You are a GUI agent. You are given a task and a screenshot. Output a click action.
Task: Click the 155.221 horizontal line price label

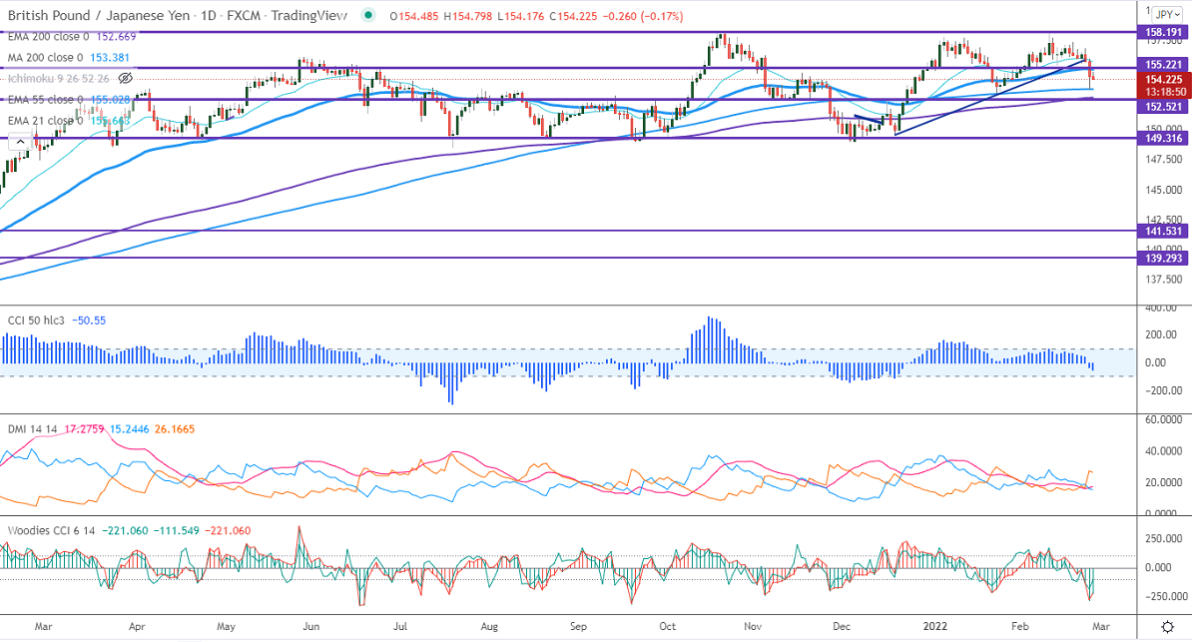pyautogui.click(x=1164, y=65)
